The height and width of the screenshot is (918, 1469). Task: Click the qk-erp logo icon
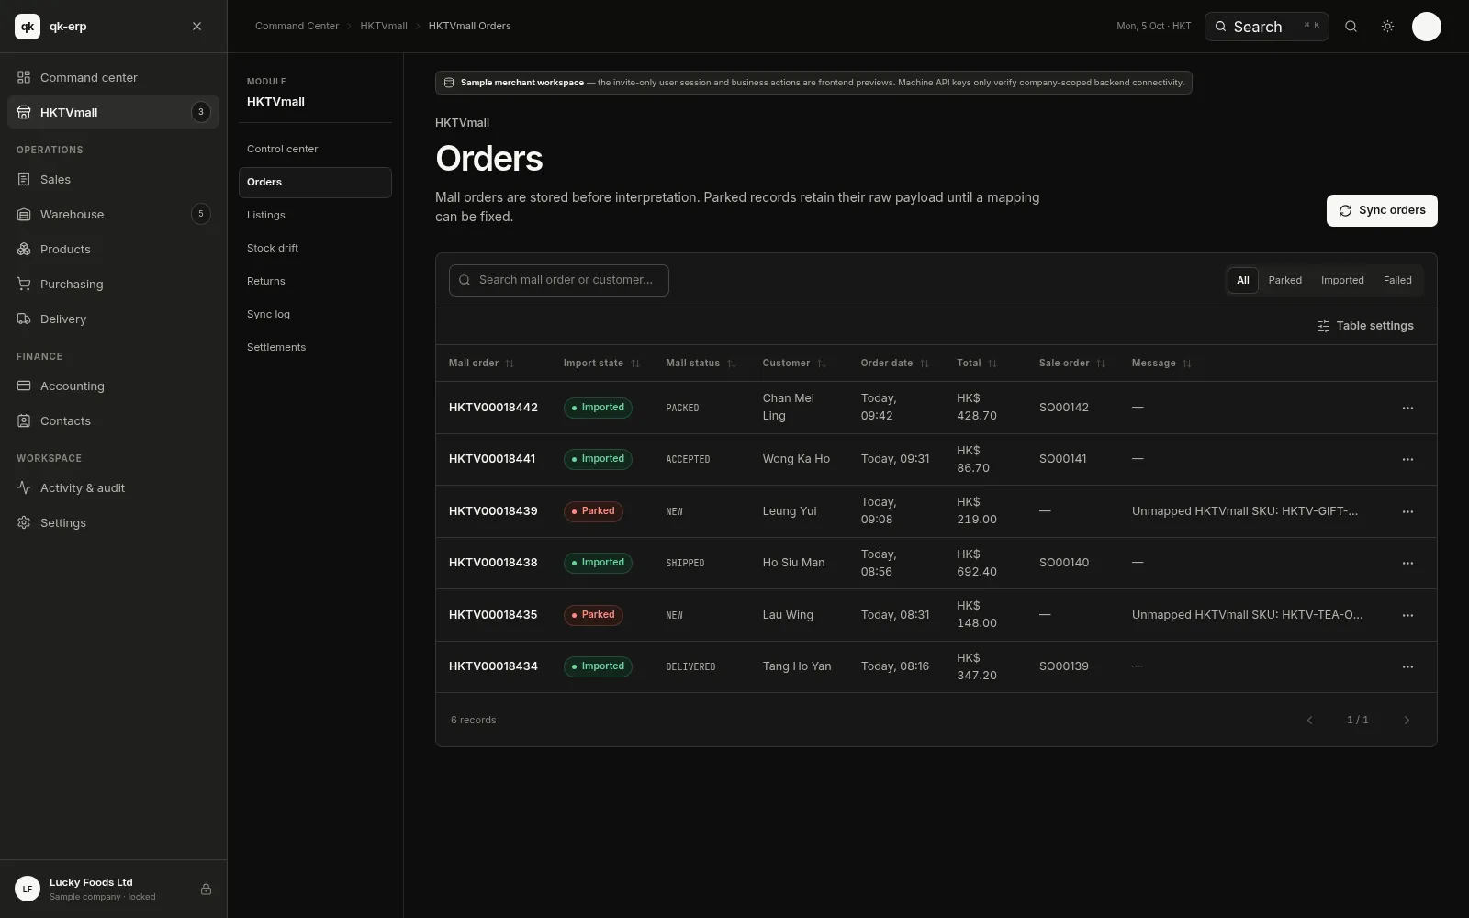pyautogui.click(x=28, y=27)
